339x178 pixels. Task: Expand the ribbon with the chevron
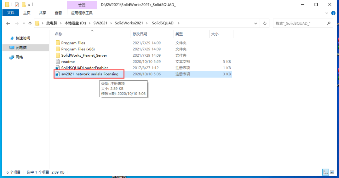coord(327,13)
